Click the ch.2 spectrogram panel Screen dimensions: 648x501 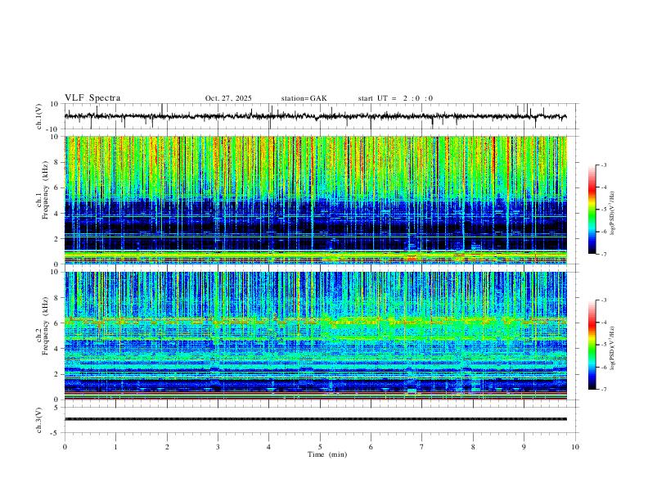click(x=315, y=336)
